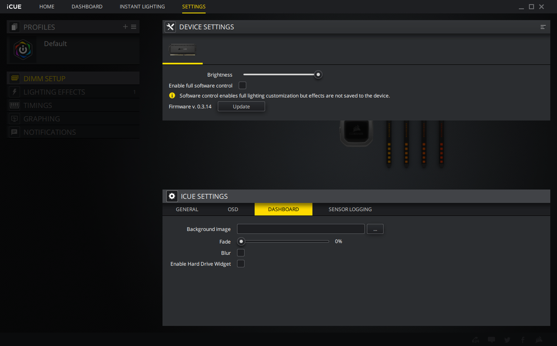Browse for background image with ellipsis button
The image size is (557, 346).
click(x=375, y=229)
